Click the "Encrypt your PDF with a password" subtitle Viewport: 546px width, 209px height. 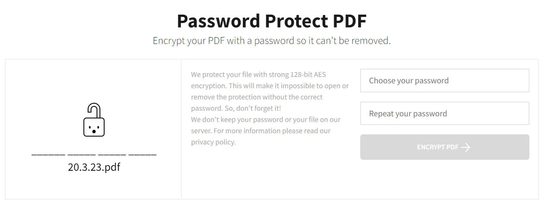click(271, 41)
